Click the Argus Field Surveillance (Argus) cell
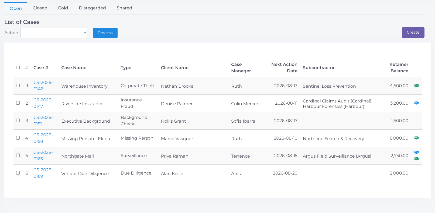Screen dimensions: 435x213 point(337,156)
